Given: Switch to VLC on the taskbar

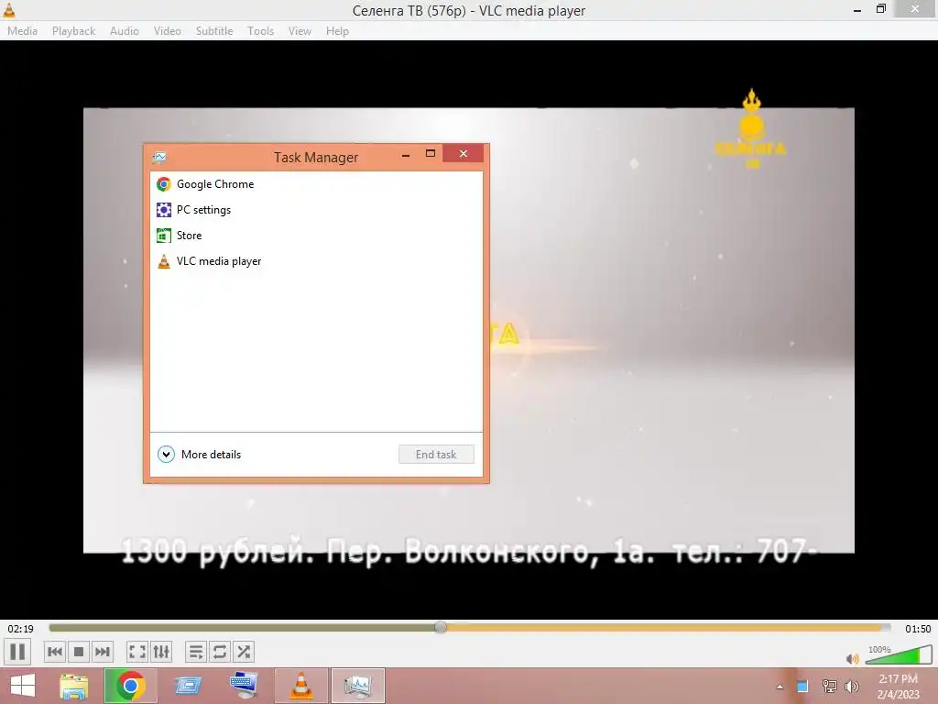Looking at the screenshot, I should tap(300, 686).
